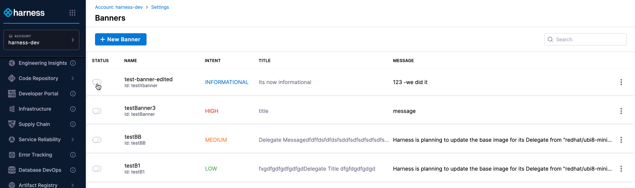Open the three-dot menu for test-banner-edited
The image size is (635, 188).
[x=621, y=82]
